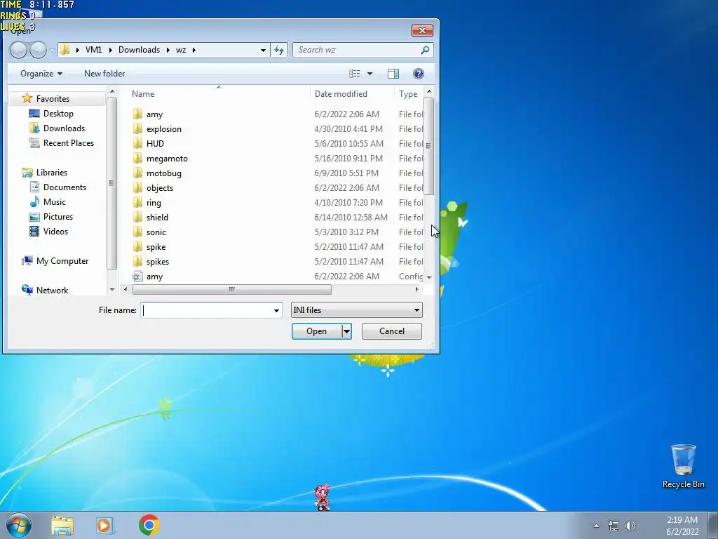Click the file list scroll down arrow
The width and height of the screenshot is (718, 539).
(429, 277)
